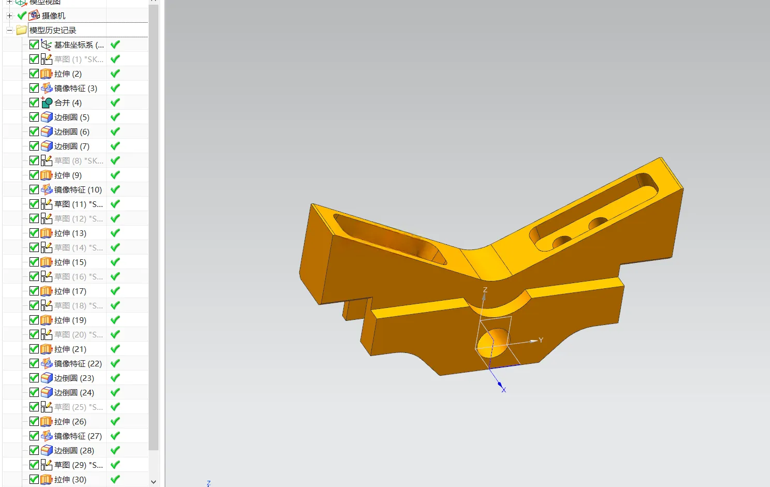The image size is (770, 487).
Task: Select the 模型历史记录 label
Action: coord(53,31)
